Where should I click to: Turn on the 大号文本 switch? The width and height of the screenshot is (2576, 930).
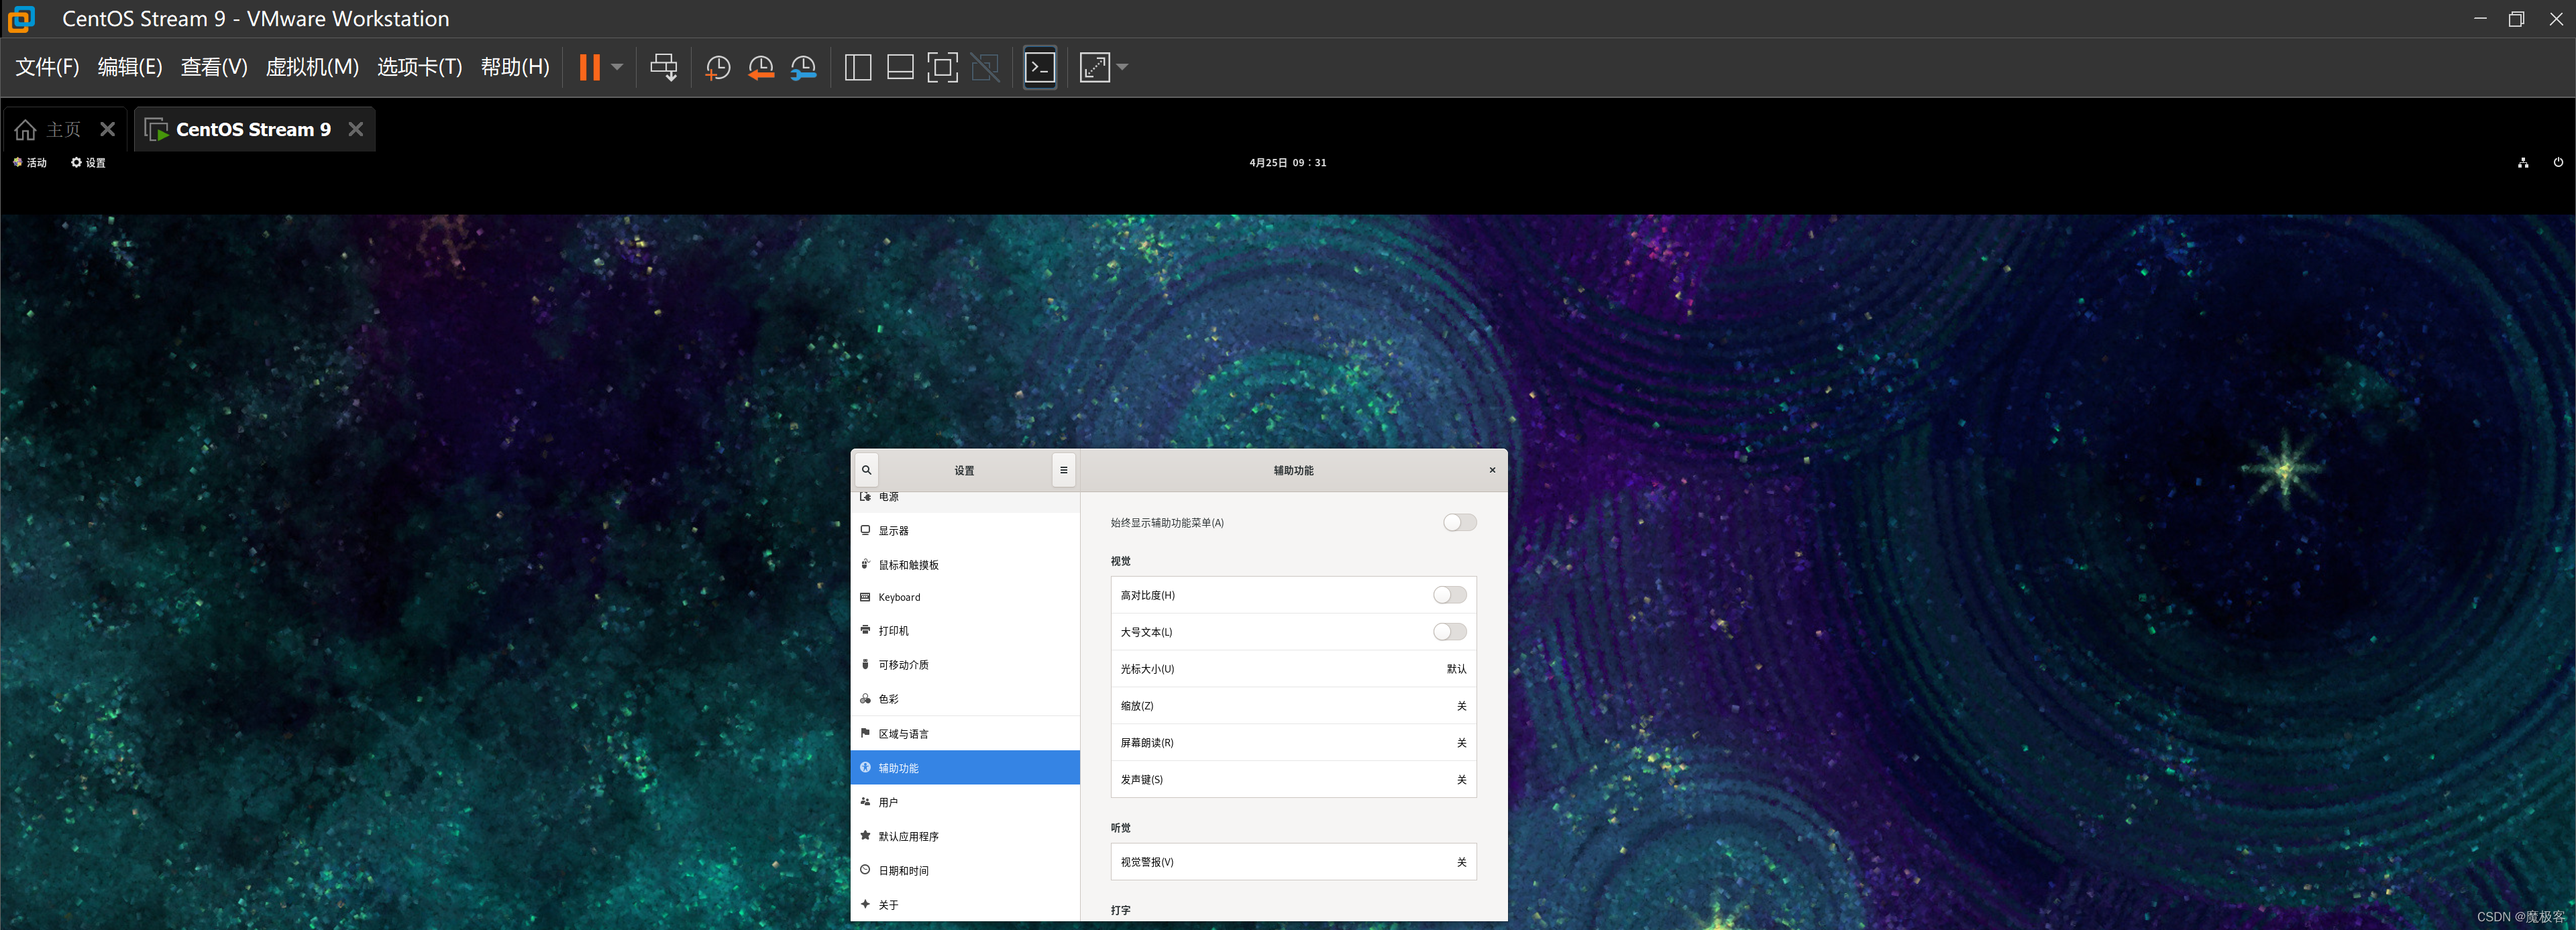1449,632
